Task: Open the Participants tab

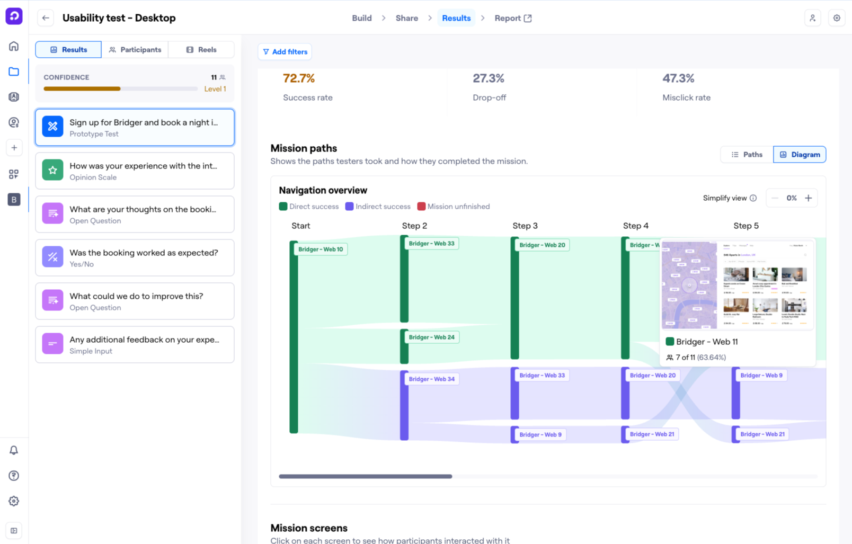Action: click(135, 50)
